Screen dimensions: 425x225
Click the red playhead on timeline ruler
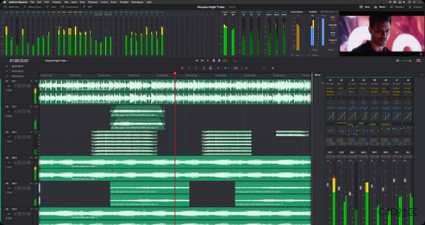(x=175, y=73)
